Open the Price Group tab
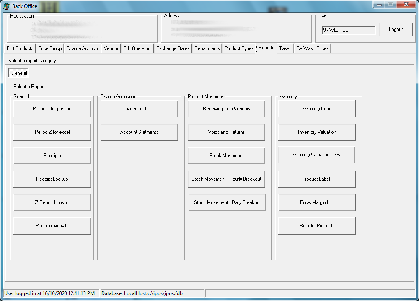 [x=49, y=48]
